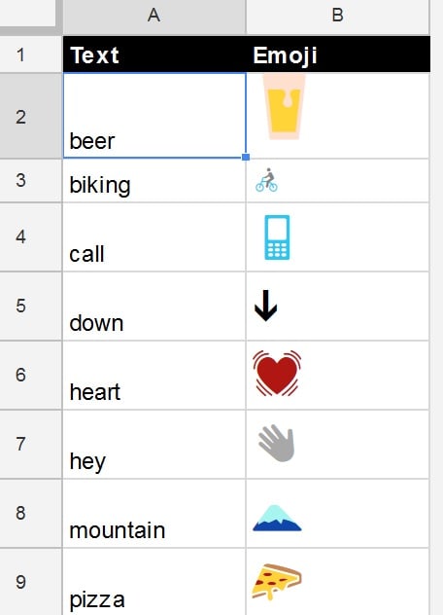Select the cell containing 'mountain'
This screenshot has width=443, height=615.
coord(154,514)
